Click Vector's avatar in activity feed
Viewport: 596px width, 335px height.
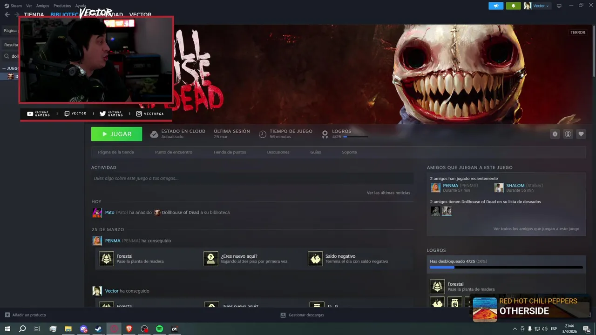(97, 291)
